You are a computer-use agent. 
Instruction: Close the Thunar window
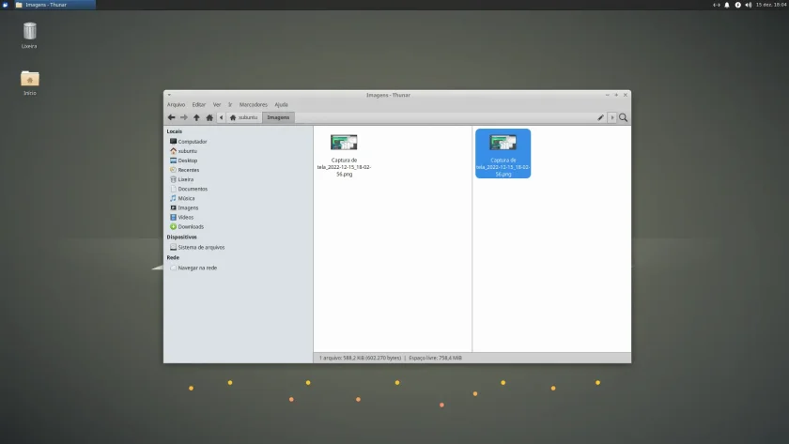[626, 95]
